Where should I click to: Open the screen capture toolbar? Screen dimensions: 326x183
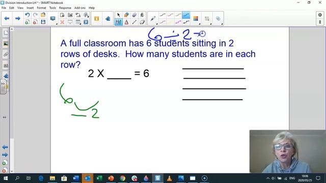tap(70, 15)
